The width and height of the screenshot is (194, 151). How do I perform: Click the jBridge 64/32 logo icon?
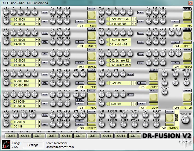[x=6, y=145]
